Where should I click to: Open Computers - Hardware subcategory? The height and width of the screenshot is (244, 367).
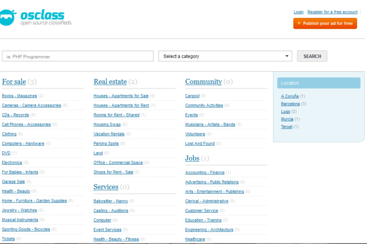[x=23, y=143]
